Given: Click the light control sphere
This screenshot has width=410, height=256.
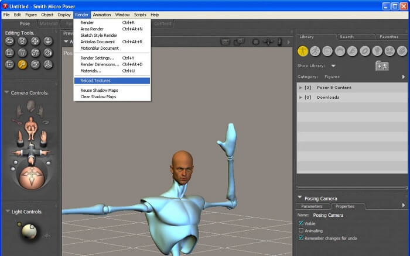Looking at the screenshot, I should tap(27, 232).
